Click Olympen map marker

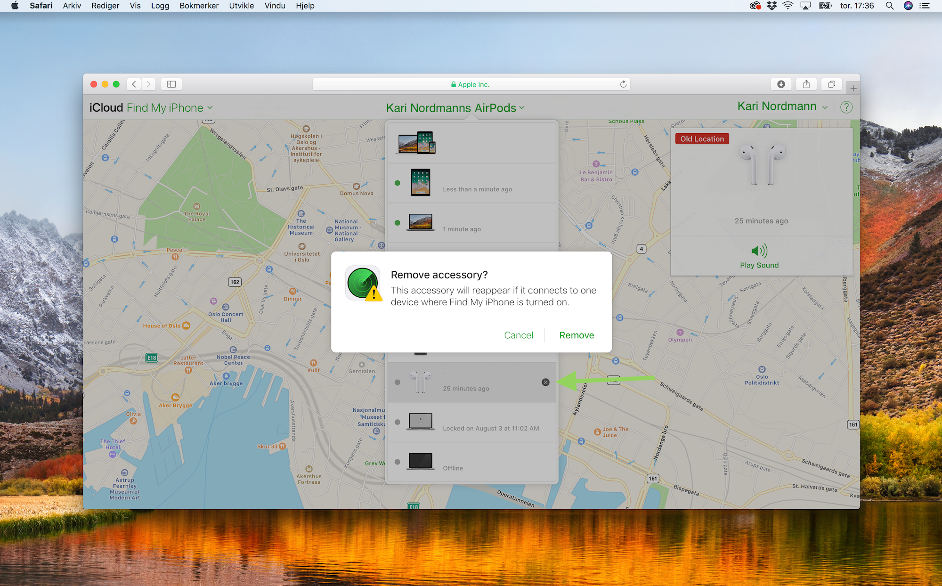coord(680,332)
